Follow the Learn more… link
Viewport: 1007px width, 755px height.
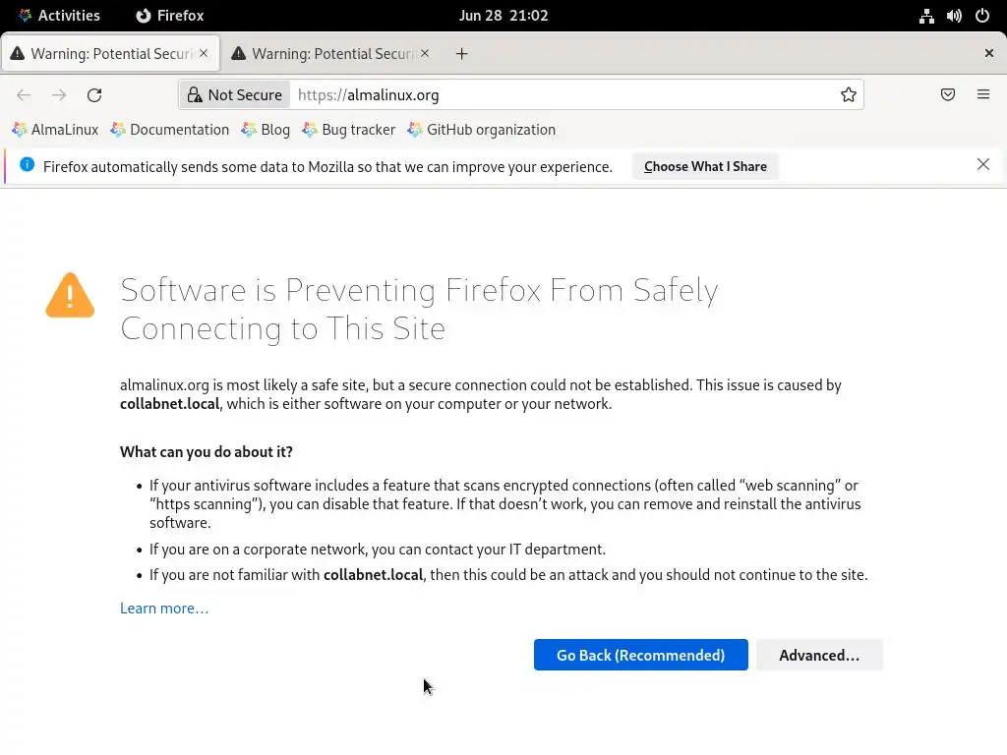[x=164, y=609]
